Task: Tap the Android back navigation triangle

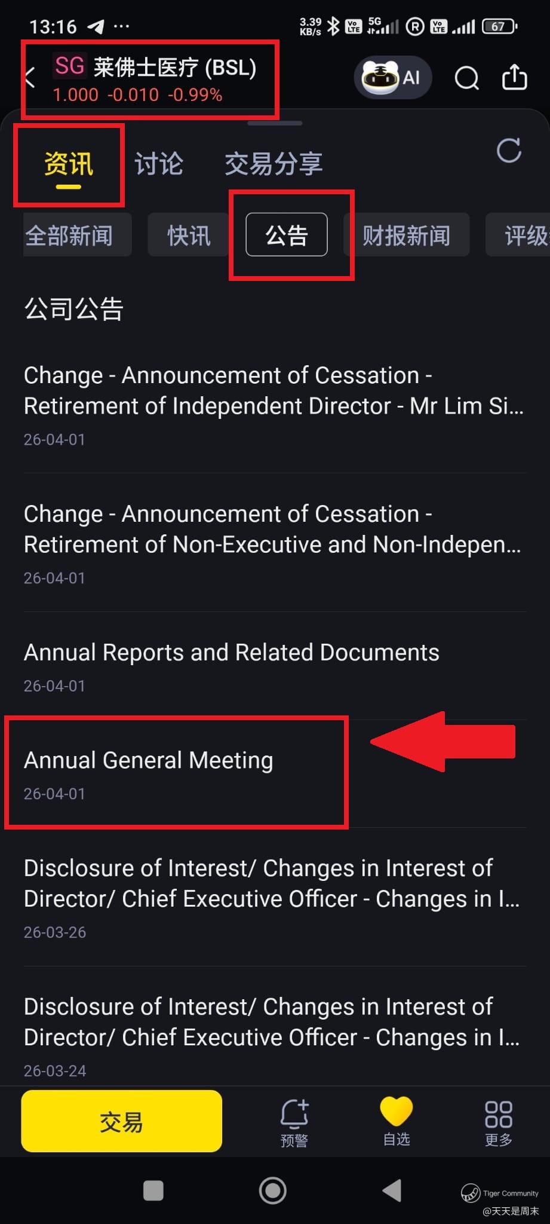Action: coord(392,1191)
